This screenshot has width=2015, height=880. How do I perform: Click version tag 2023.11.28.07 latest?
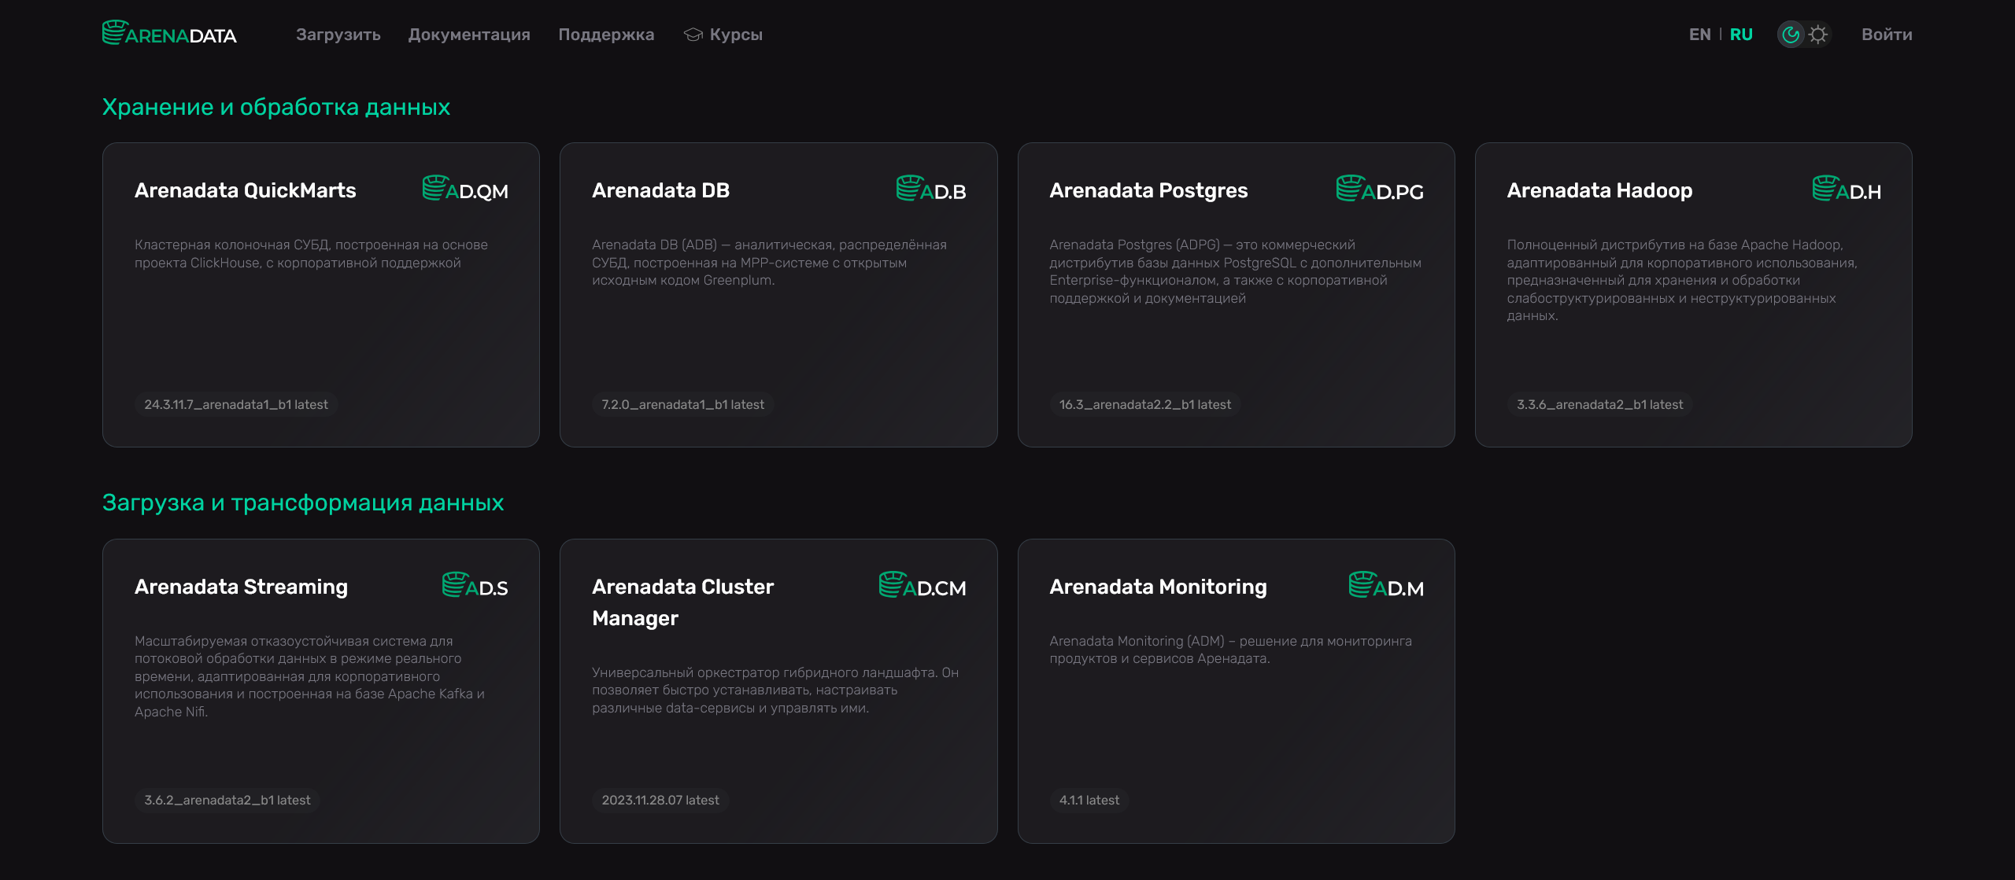click(x=660, y=800)
